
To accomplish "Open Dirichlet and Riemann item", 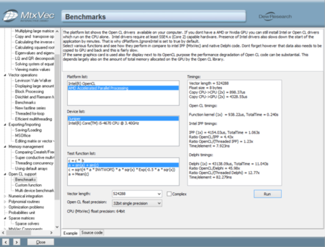I will pyautogui.click(x=35, y=97).
